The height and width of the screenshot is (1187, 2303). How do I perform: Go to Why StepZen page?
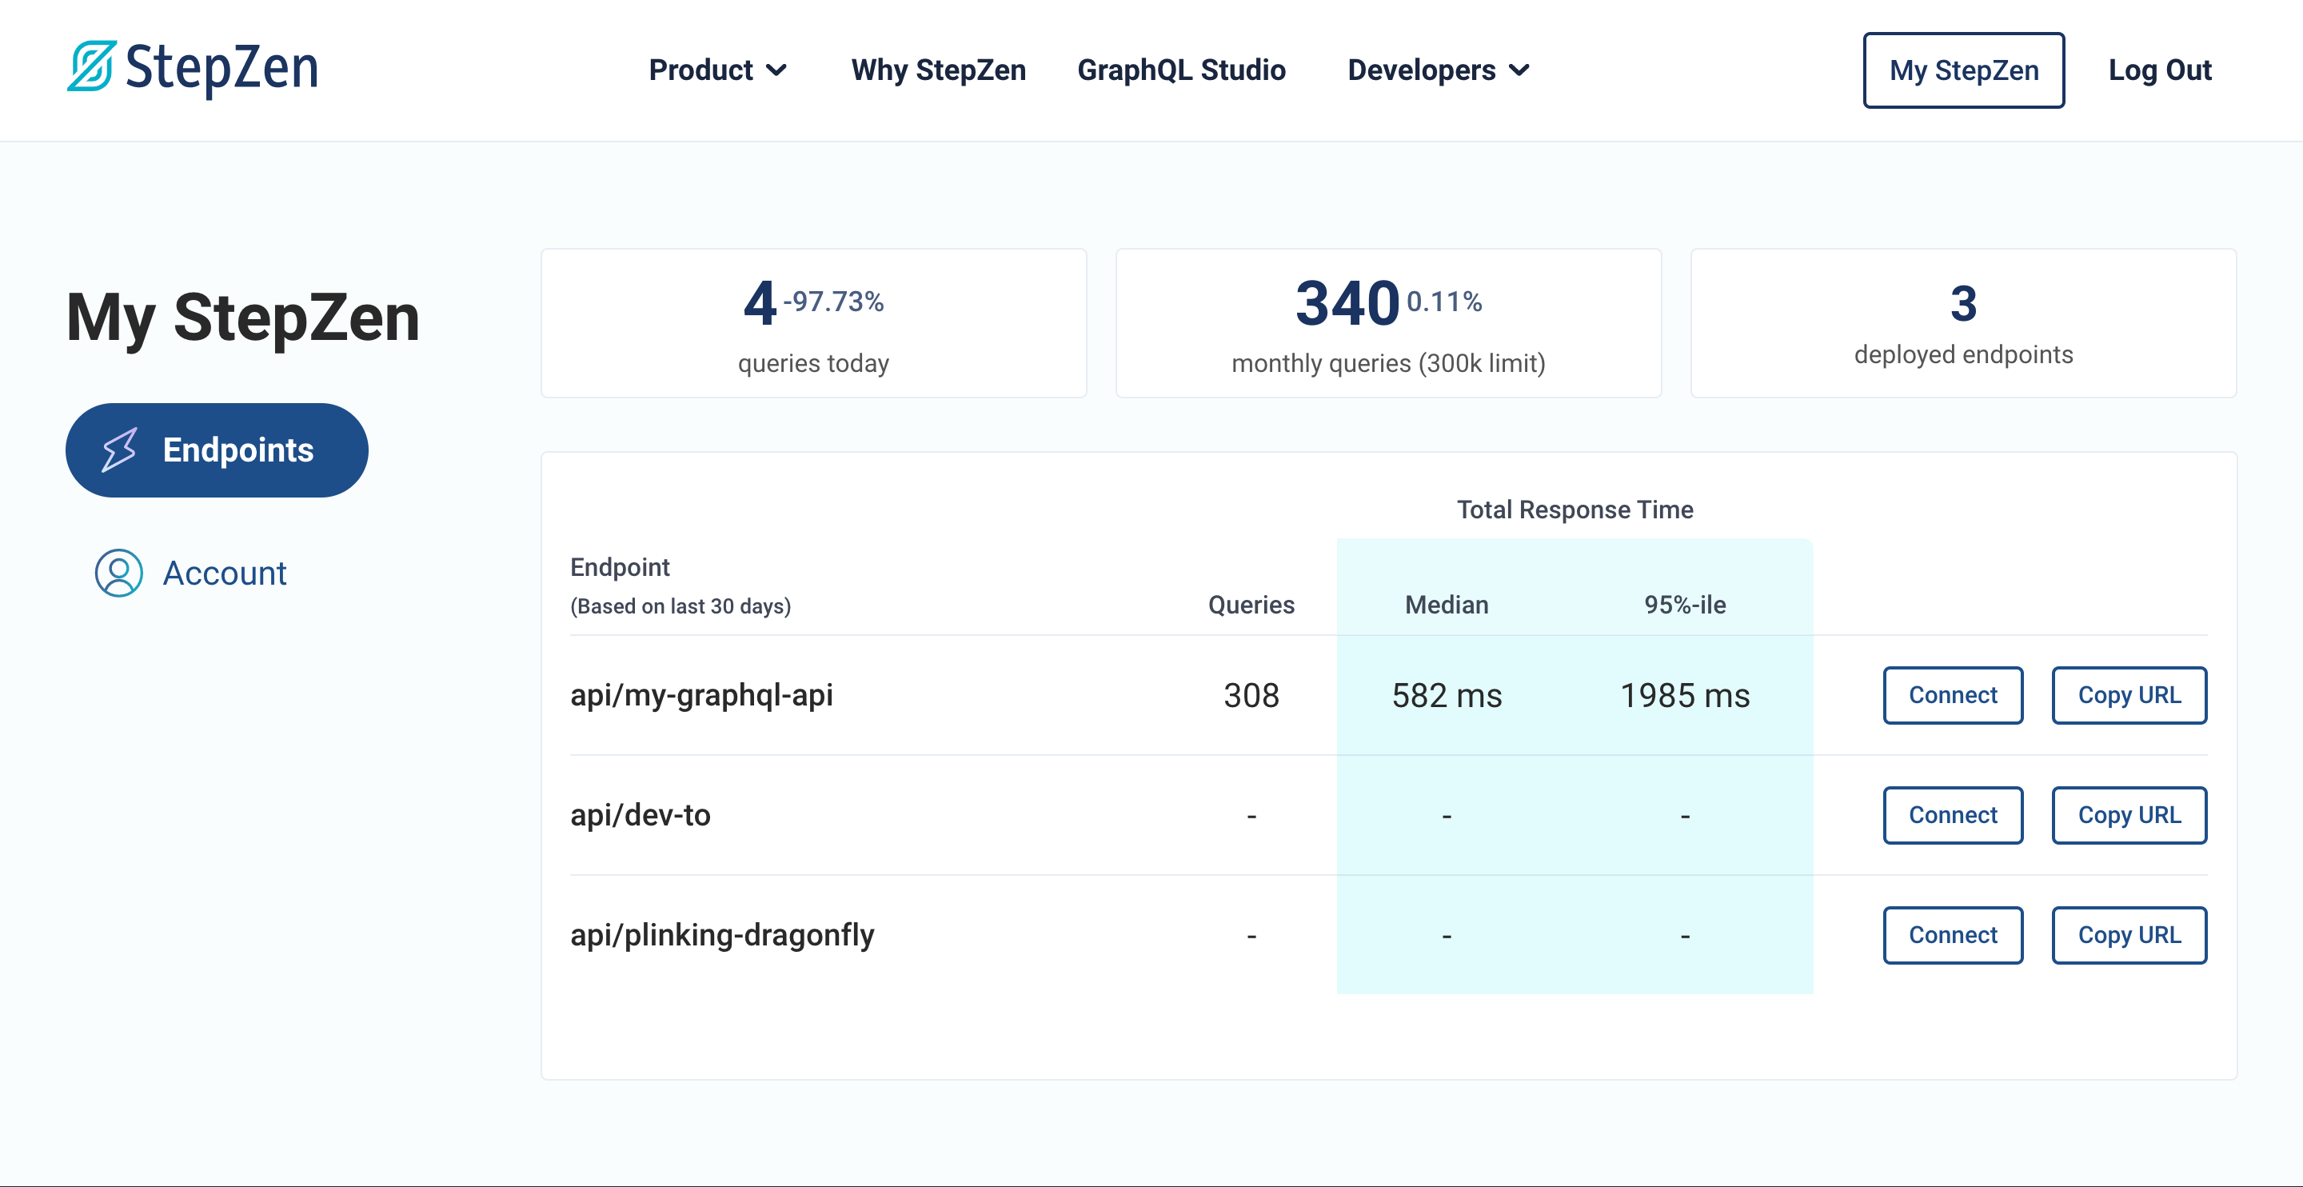coord(938,70)
